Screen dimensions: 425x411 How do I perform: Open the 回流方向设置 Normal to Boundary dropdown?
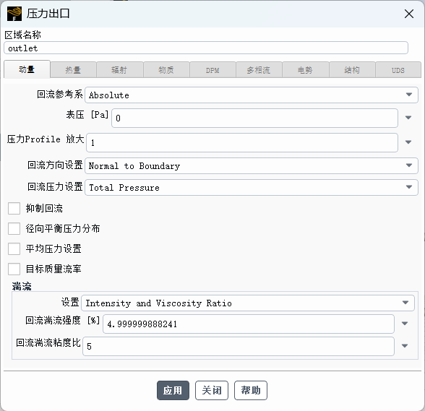(252, 165)
